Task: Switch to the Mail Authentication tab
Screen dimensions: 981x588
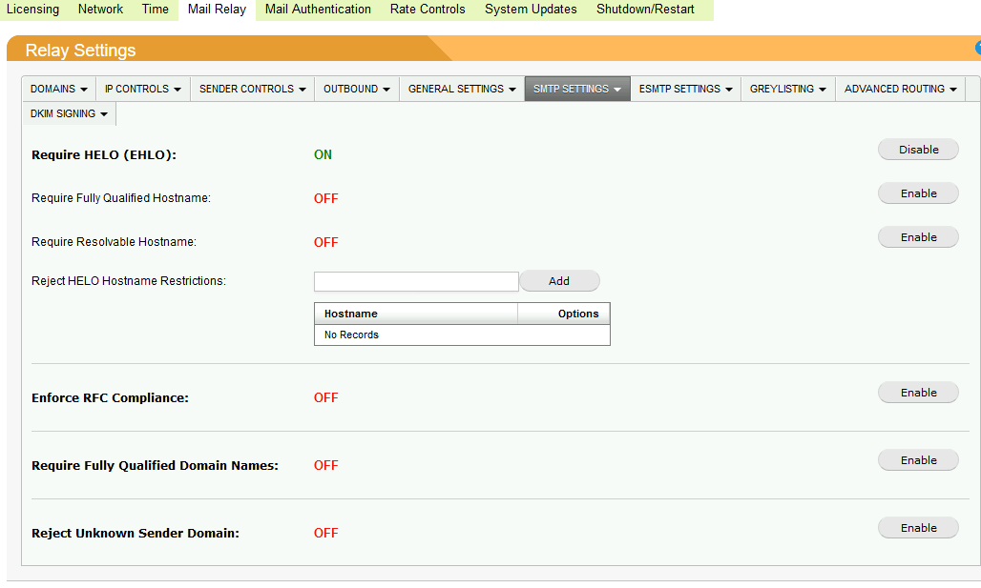Action: click(x=317, y=10)
